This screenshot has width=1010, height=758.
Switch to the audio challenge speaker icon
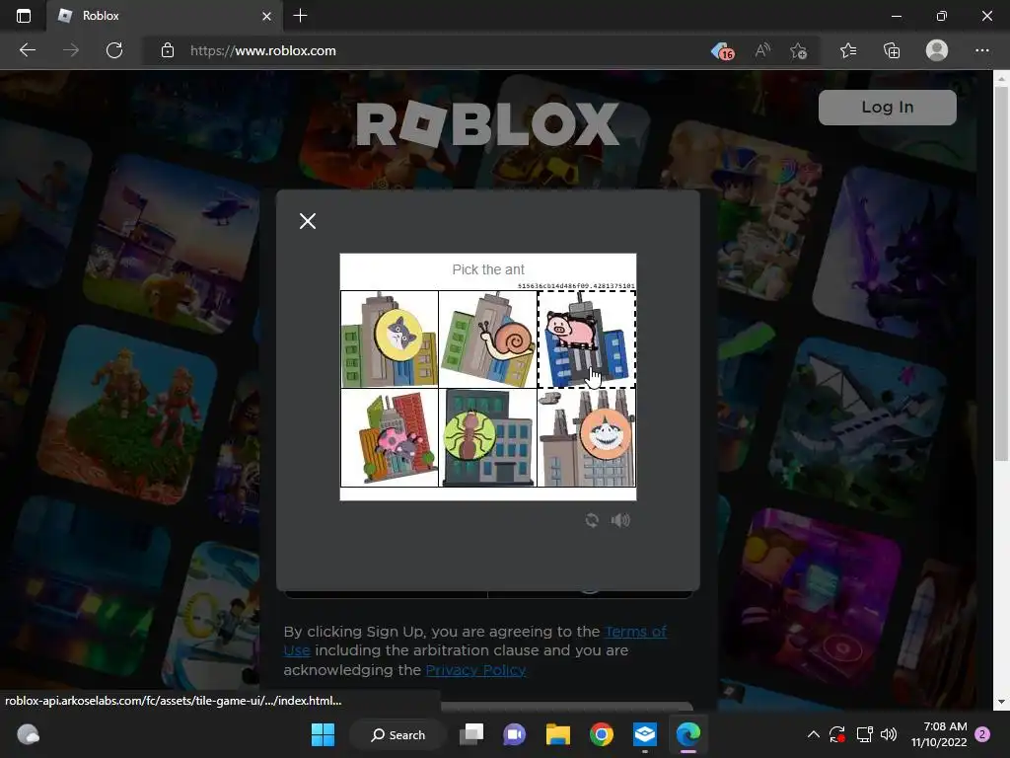(620, 520)
